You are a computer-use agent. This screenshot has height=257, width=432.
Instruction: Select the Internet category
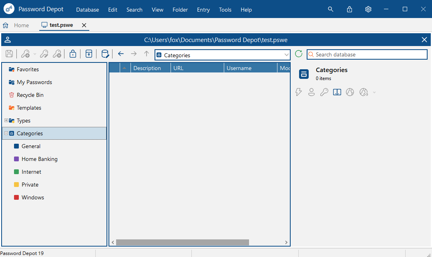(x=31, y=172)
